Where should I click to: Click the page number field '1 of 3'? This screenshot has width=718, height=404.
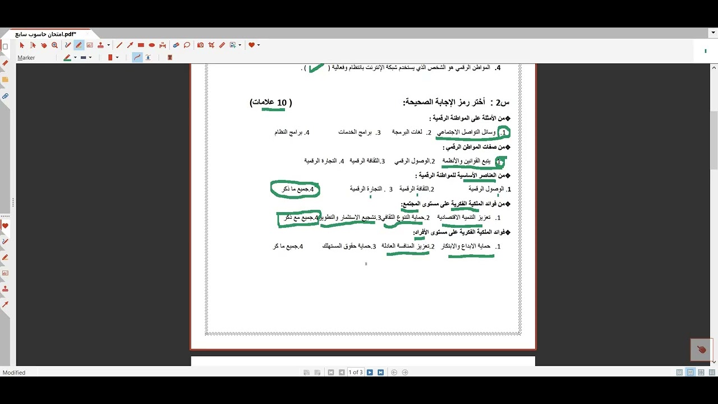coord(356,373)
